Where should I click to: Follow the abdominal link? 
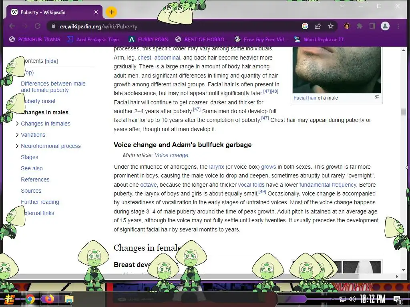pos(167,58)
